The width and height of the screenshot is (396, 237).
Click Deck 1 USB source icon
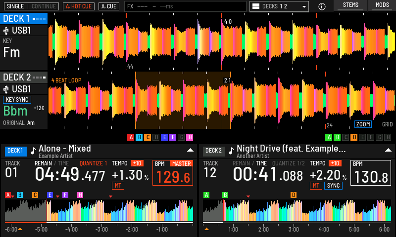[6, 31]
